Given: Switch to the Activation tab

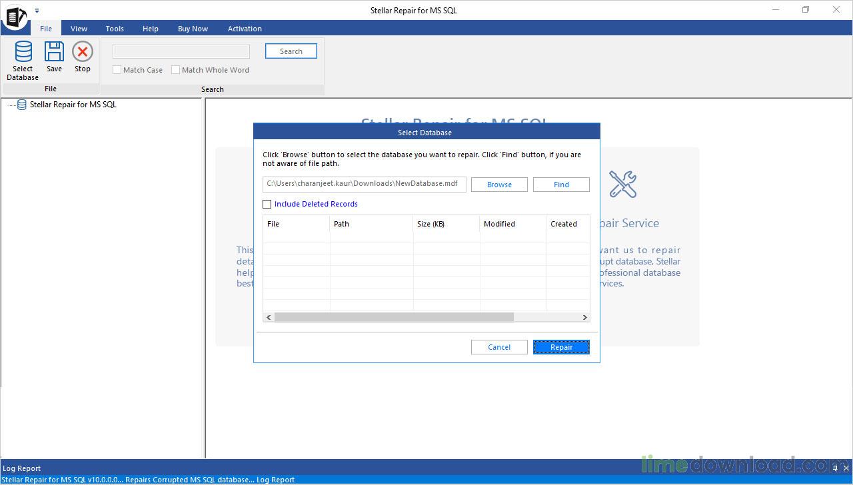Looking at the screenshot, I should pyautogui.click(x=245, y=29).
